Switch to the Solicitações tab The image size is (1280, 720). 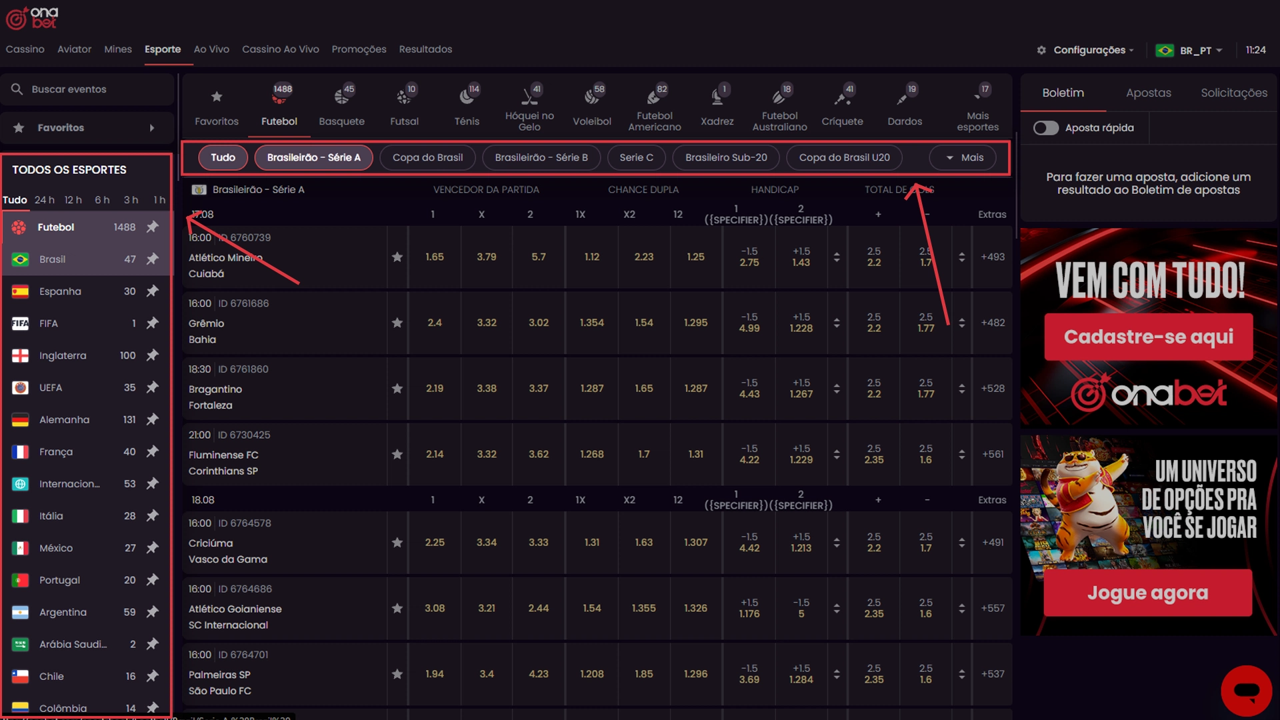(x=1234, y=93)
